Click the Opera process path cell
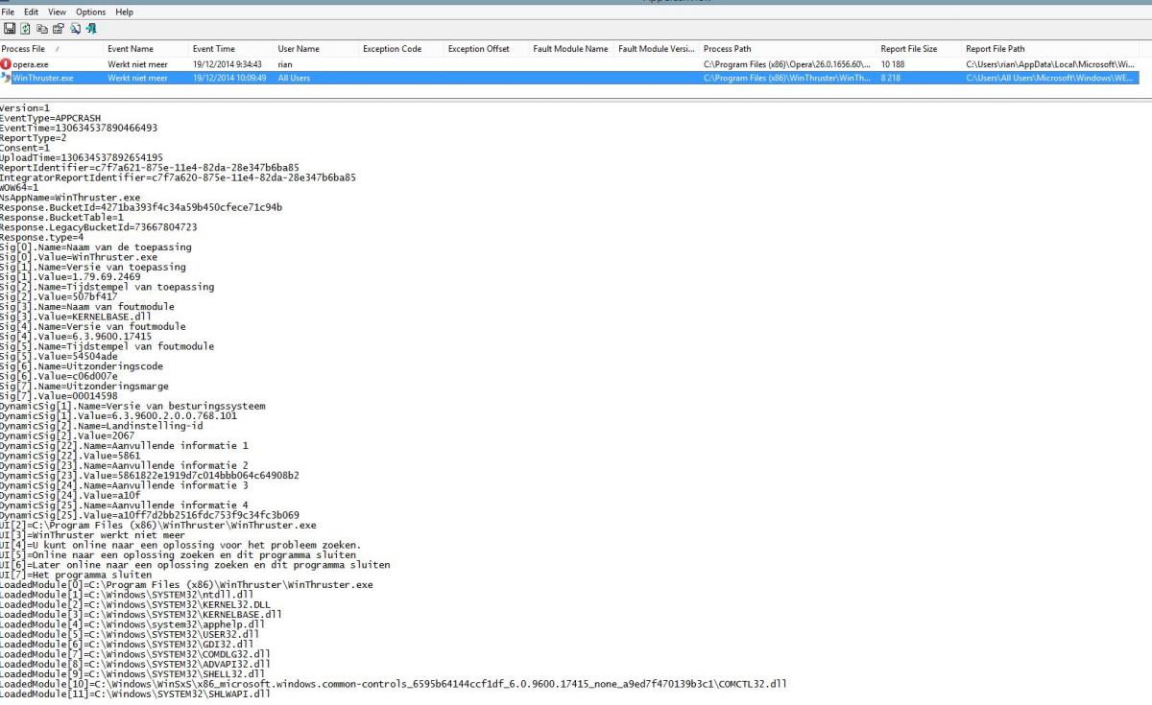 (787, 63)
